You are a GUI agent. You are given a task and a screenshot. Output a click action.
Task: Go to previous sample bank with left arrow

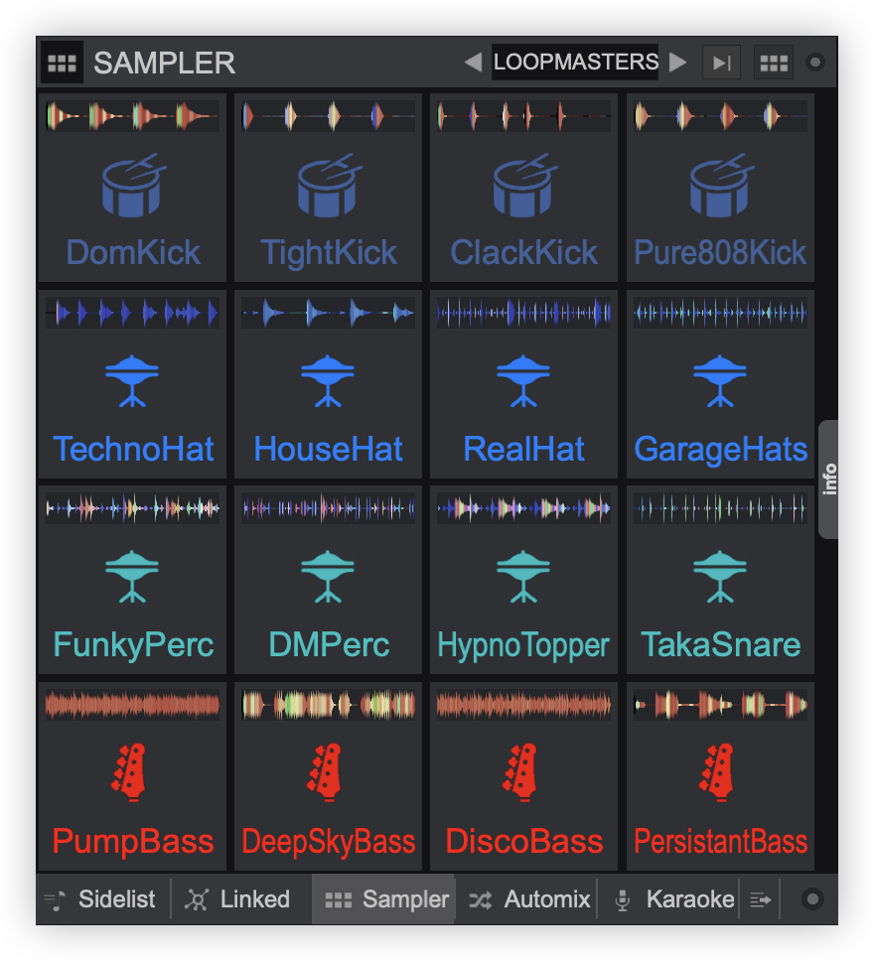pos(474,62)
